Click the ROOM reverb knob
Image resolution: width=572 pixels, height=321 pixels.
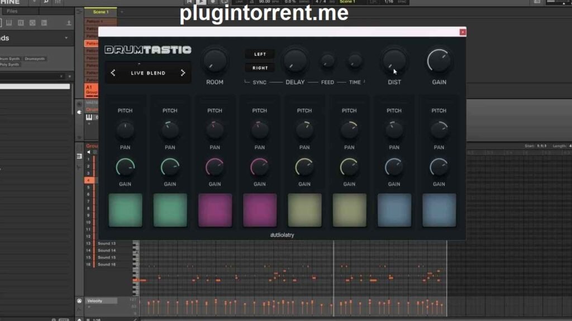[x=215, y=61]
